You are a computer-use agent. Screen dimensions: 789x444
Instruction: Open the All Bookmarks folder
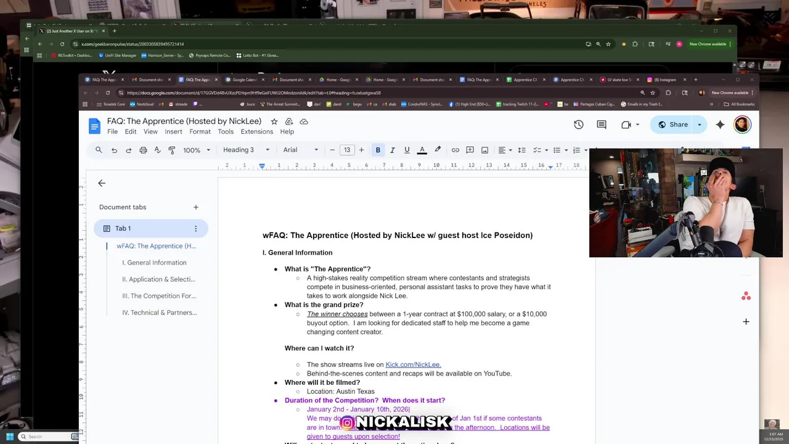click(x=738, y=104)
